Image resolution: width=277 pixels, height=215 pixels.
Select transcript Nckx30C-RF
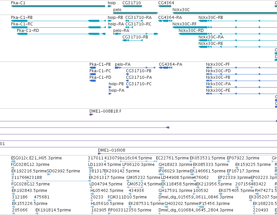[225, 27]
